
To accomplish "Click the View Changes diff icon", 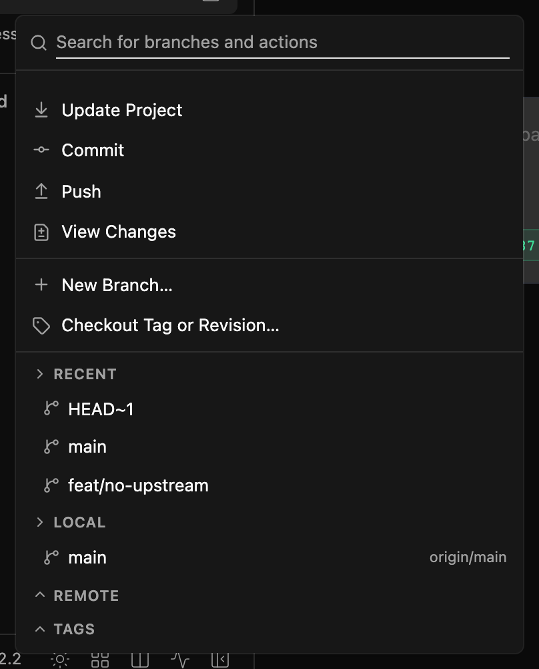I will click(41, 232).
